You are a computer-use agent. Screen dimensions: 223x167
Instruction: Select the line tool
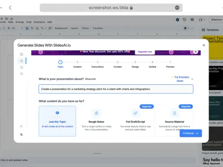[42, 28]
